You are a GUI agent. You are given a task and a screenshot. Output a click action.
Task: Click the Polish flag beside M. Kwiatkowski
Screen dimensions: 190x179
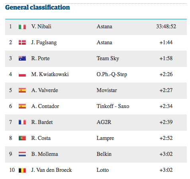pos(22,74)
